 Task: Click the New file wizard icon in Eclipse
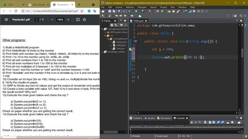(103, 11)
